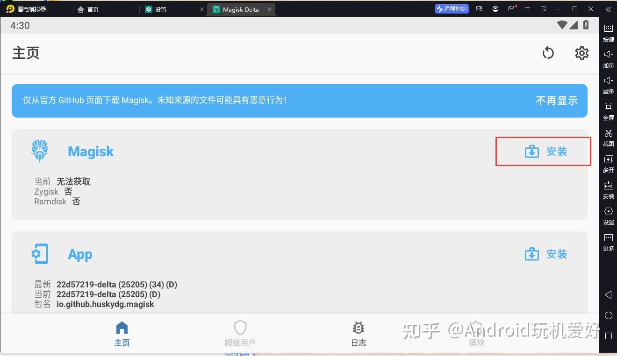617x356 pixels.
Task: Click the battery status icon
Action: pyautogui.click(x=586, y=25)
